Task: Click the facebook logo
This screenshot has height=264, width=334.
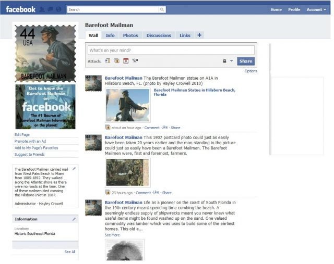Action: coord(21,9)
